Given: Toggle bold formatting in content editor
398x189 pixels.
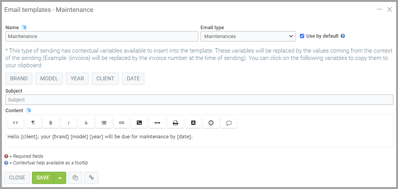Looking at the screenshot, I should [51, 123].
